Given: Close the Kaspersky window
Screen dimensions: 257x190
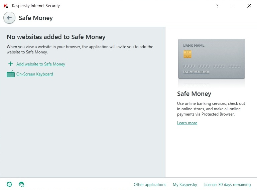Looking at the screenshot, I should 249,6.
